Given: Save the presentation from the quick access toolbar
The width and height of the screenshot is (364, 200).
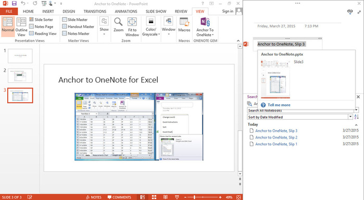Looking at the screenshot, I should coord(15,4).
